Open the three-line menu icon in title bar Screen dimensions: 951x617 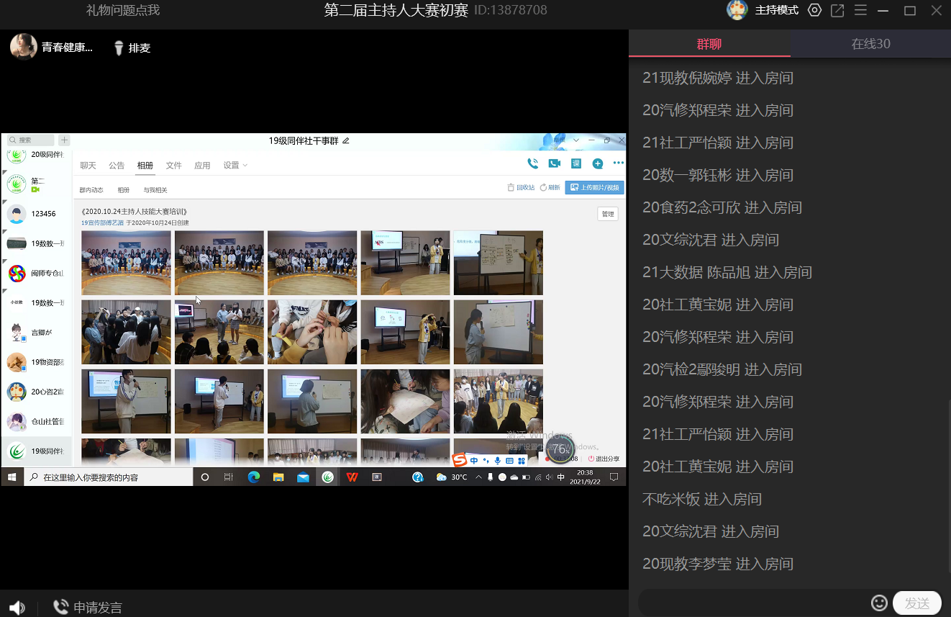pos(860,11)
